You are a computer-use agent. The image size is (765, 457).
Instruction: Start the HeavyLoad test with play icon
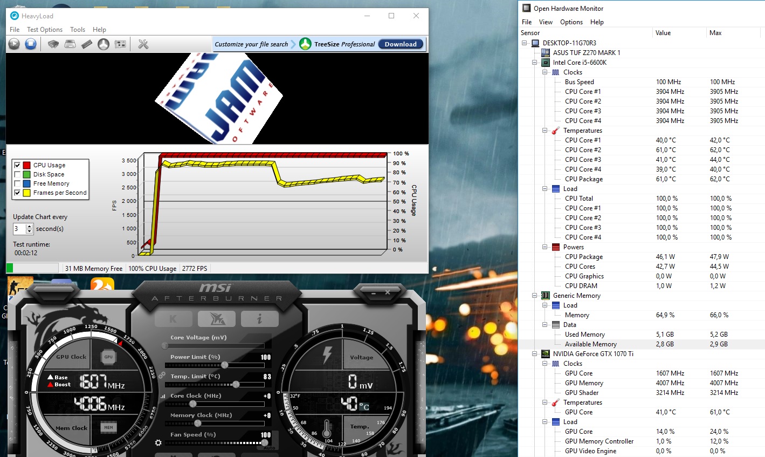pos(14,44)
